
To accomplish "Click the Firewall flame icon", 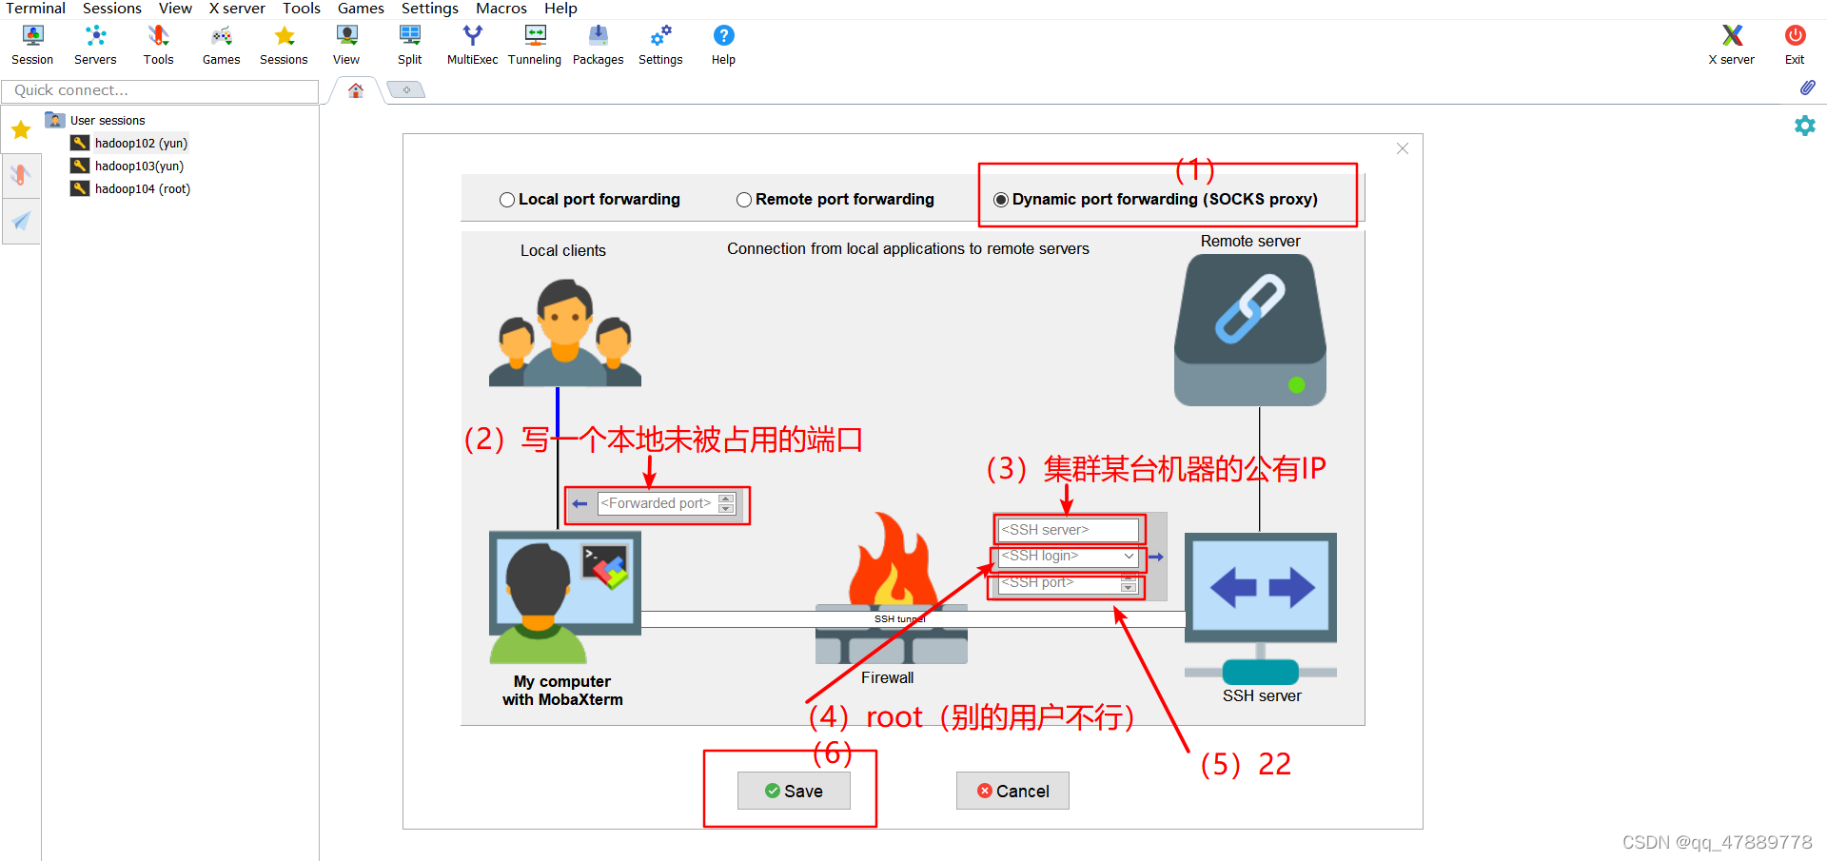I will pos(892,587).
